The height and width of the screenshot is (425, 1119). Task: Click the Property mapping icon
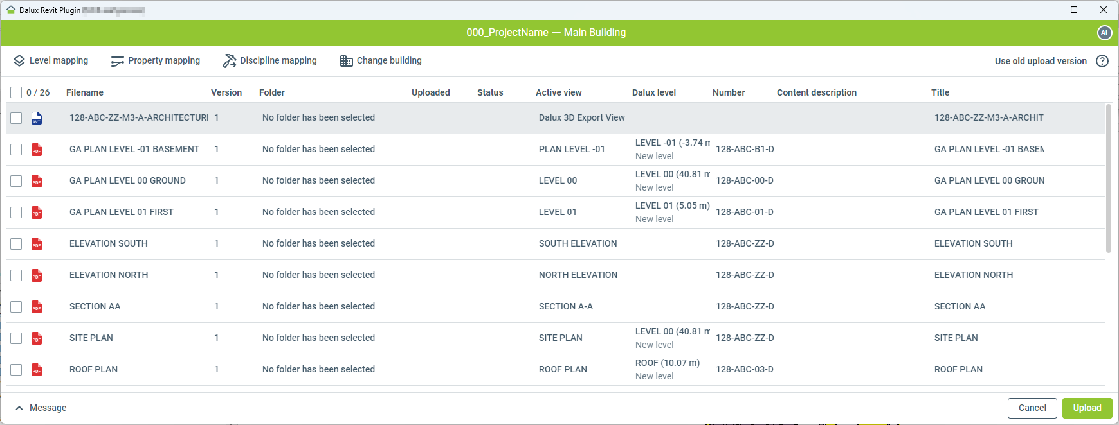[117, 61]
